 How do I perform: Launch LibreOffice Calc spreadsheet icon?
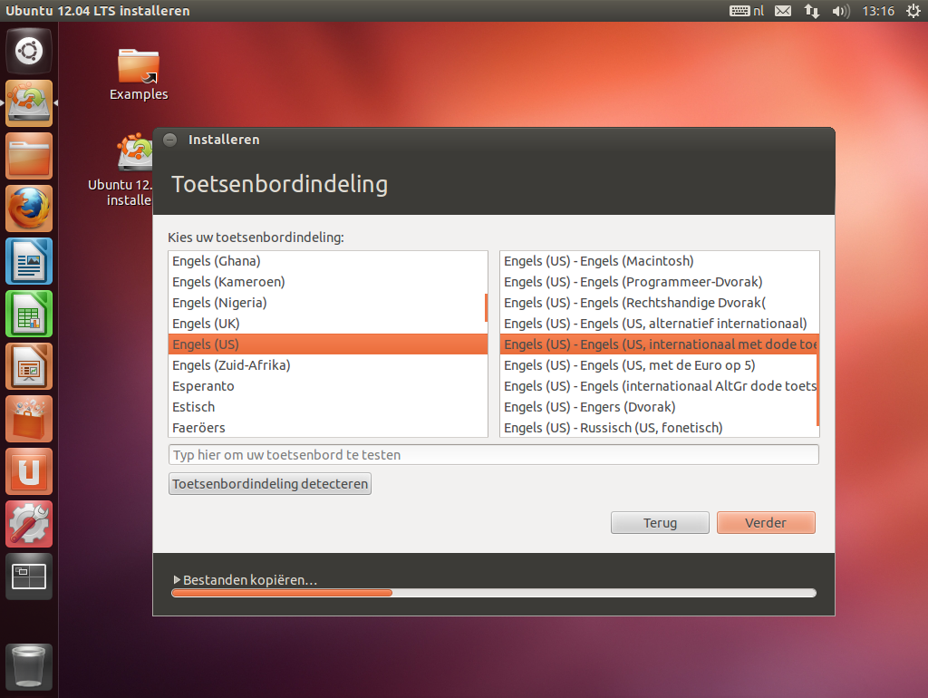tap(29, 315)
